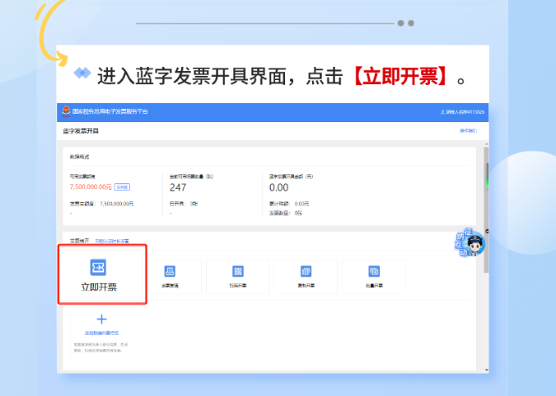The height and width of the screenshot is (396, 556).
Task: Click the available invoice count 247
Action: coord(178,187)
